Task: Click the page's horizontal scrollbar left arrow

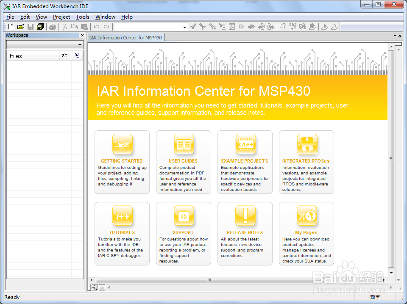Action: coord(92,280)
